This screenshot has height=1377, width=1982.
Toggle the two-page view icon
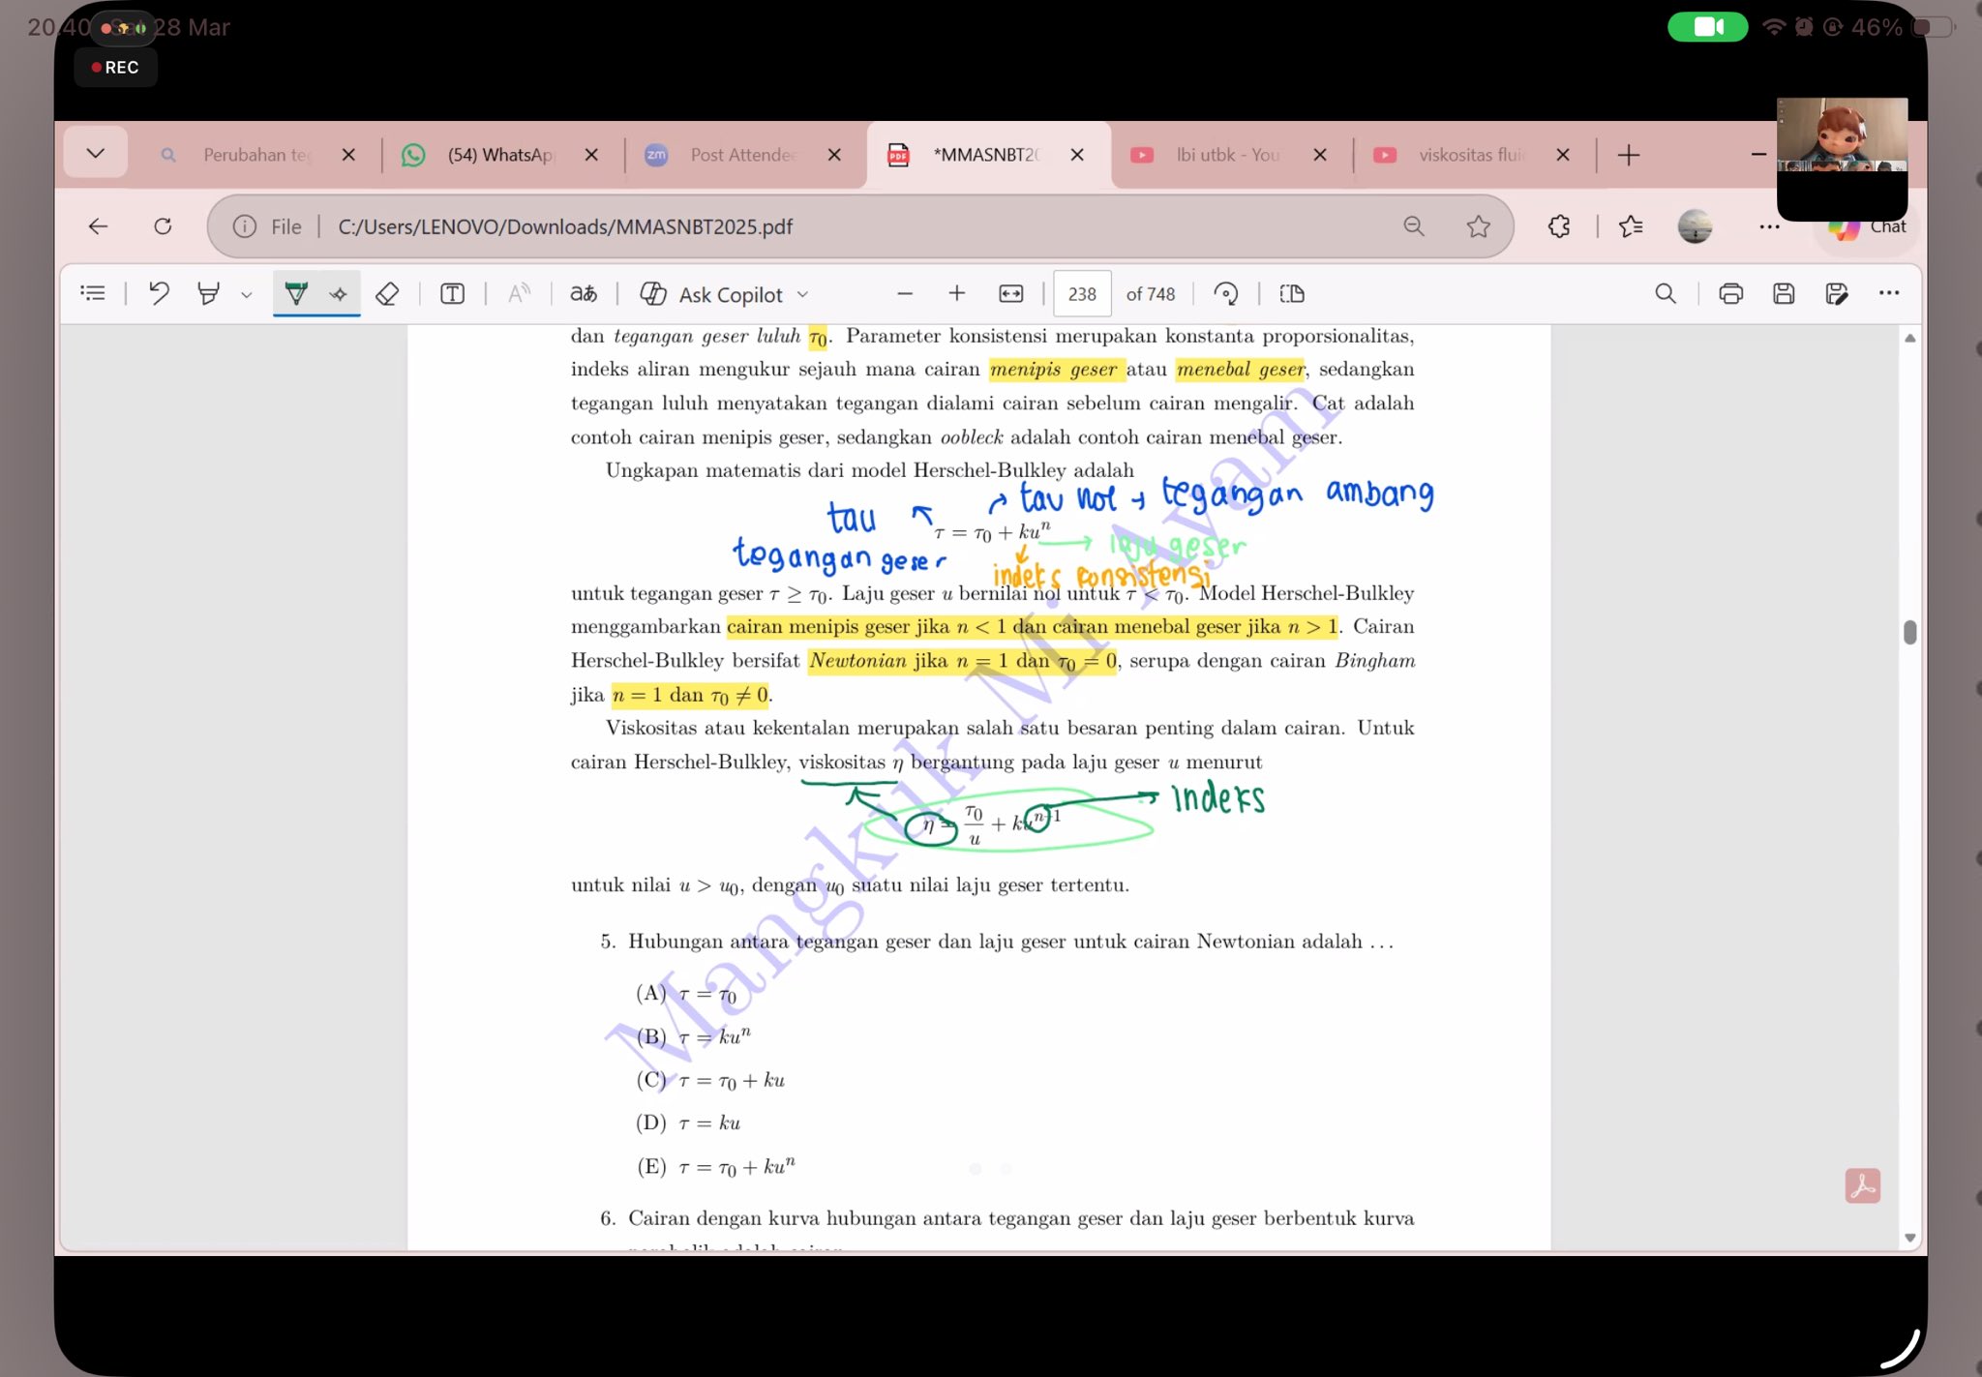(1292, 293)
